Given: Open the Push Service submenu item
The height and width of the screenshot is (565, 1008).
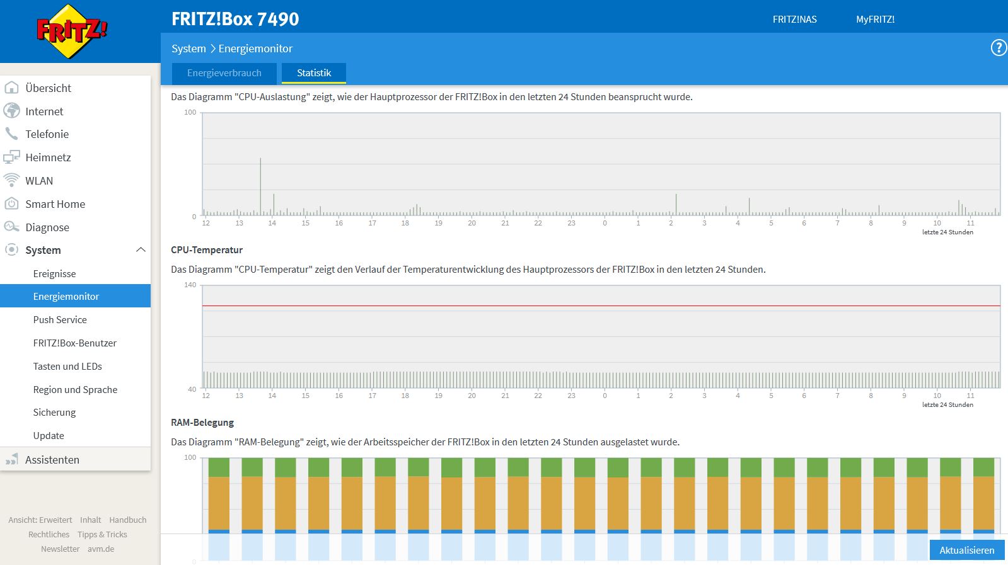Looking at the screenshot, I should click(x=60, y=319).
